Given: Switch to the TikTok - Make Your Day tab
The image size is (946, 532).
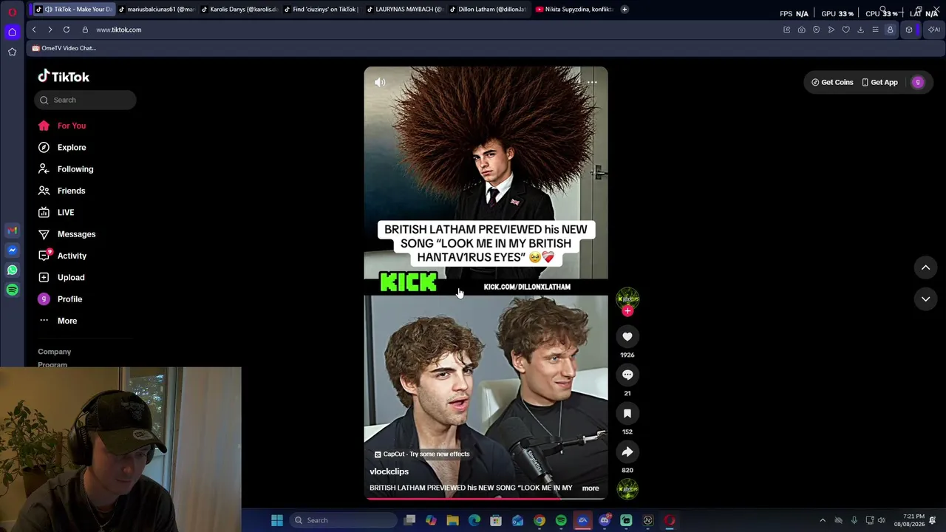Looking at the screenshot, I should click(x=73, y=10).
